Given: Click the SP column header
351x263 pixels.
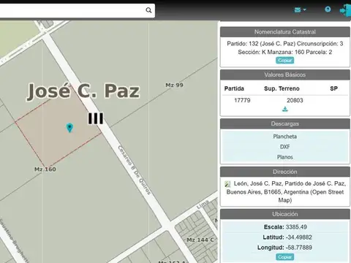Looking at the screenshot, I should coord(333,88).
